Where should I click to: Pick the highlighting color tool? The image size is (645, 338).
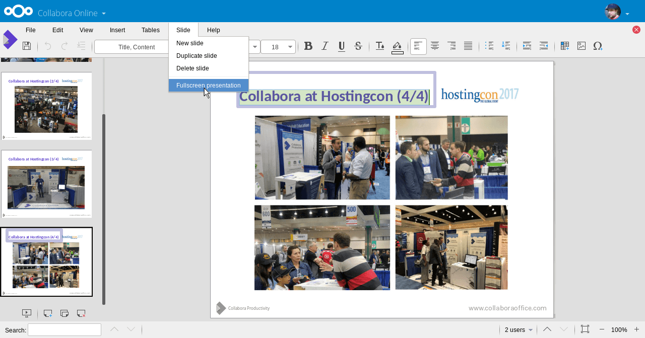397,47
